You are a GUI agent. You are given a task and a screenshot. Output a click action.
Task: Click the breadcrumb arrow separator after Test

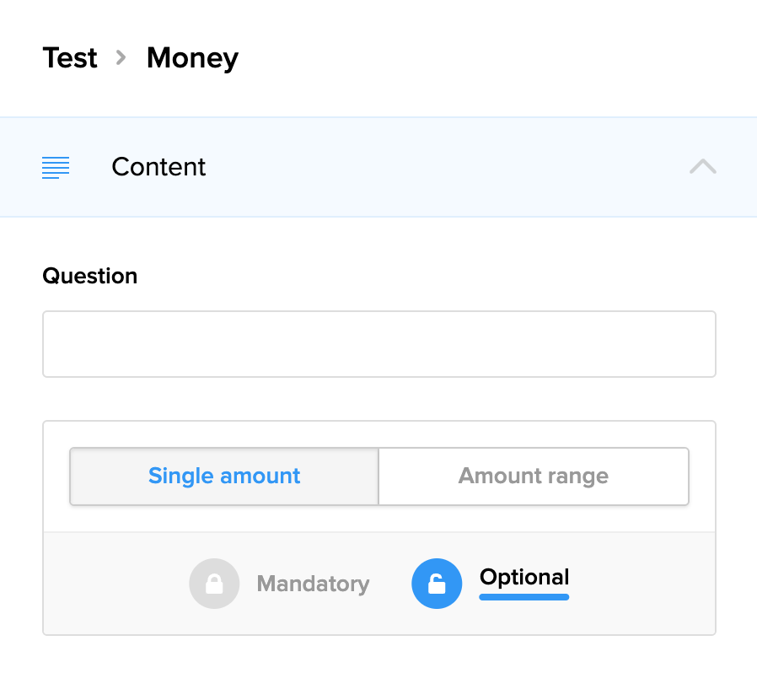(x=121, y=58)
